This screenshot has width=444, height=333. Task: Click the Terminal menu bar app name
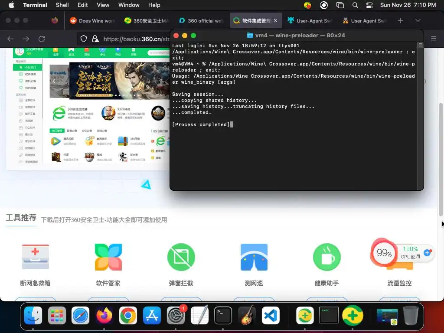[x=35, y=5]
